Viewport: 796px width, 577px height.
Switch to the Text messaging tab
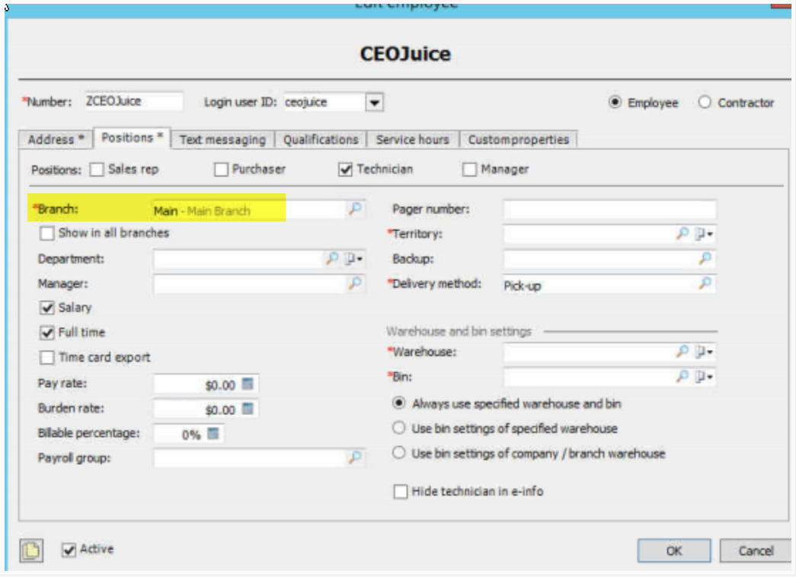pos(222,139)
